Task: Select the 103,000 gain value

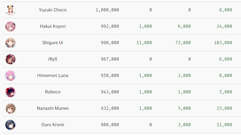Action: [x=223, y=43]
